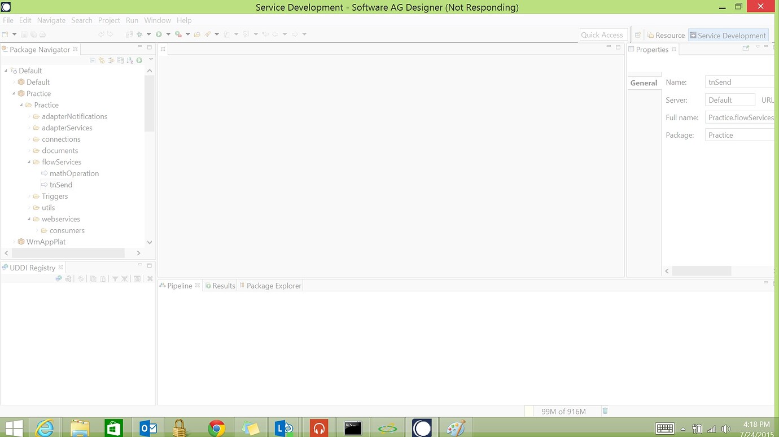Click the X delete icon in UDDI Registry toolbar
The image size is (779, 437).
[x=150, y=279]
